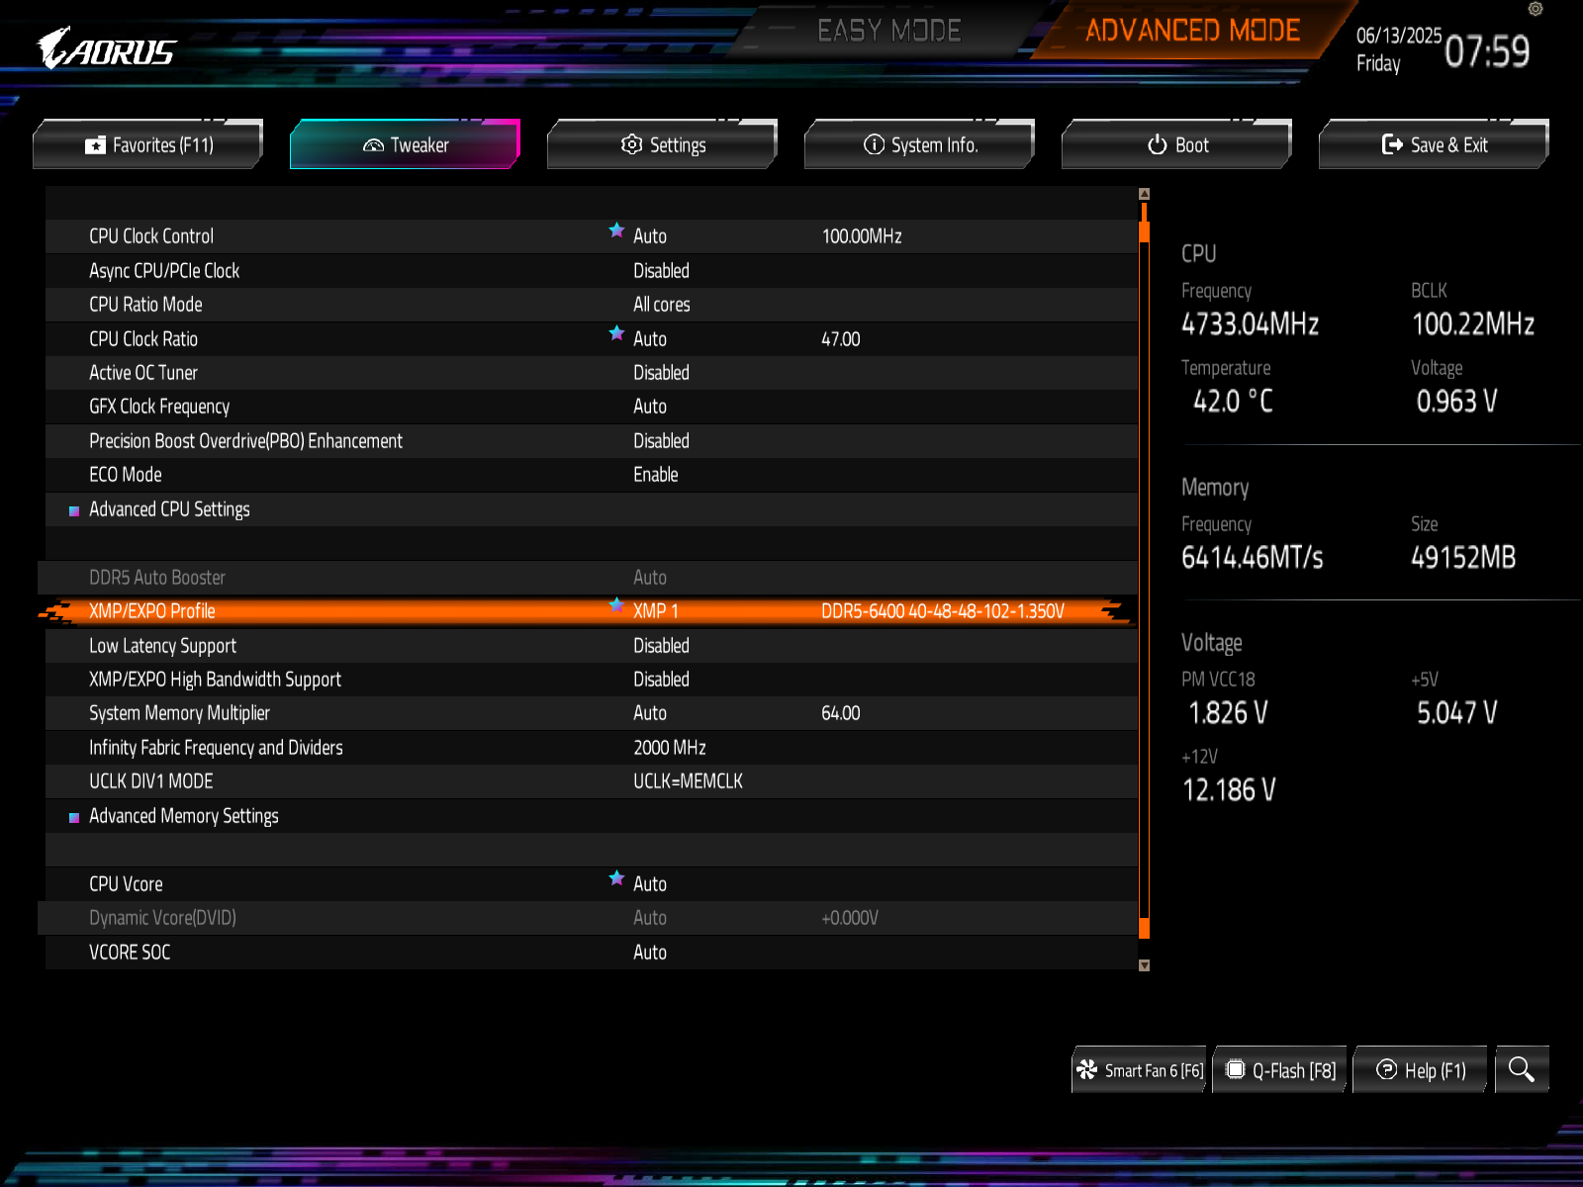Open the Tweaker tab
Screen dimensions: 1583x1187
406,144
